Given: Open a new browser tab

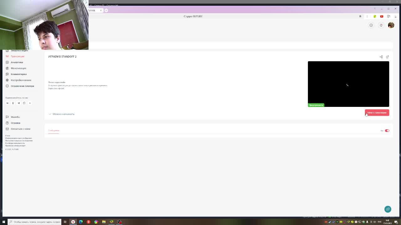Looking at the screenshot, I should coord(106,10).
